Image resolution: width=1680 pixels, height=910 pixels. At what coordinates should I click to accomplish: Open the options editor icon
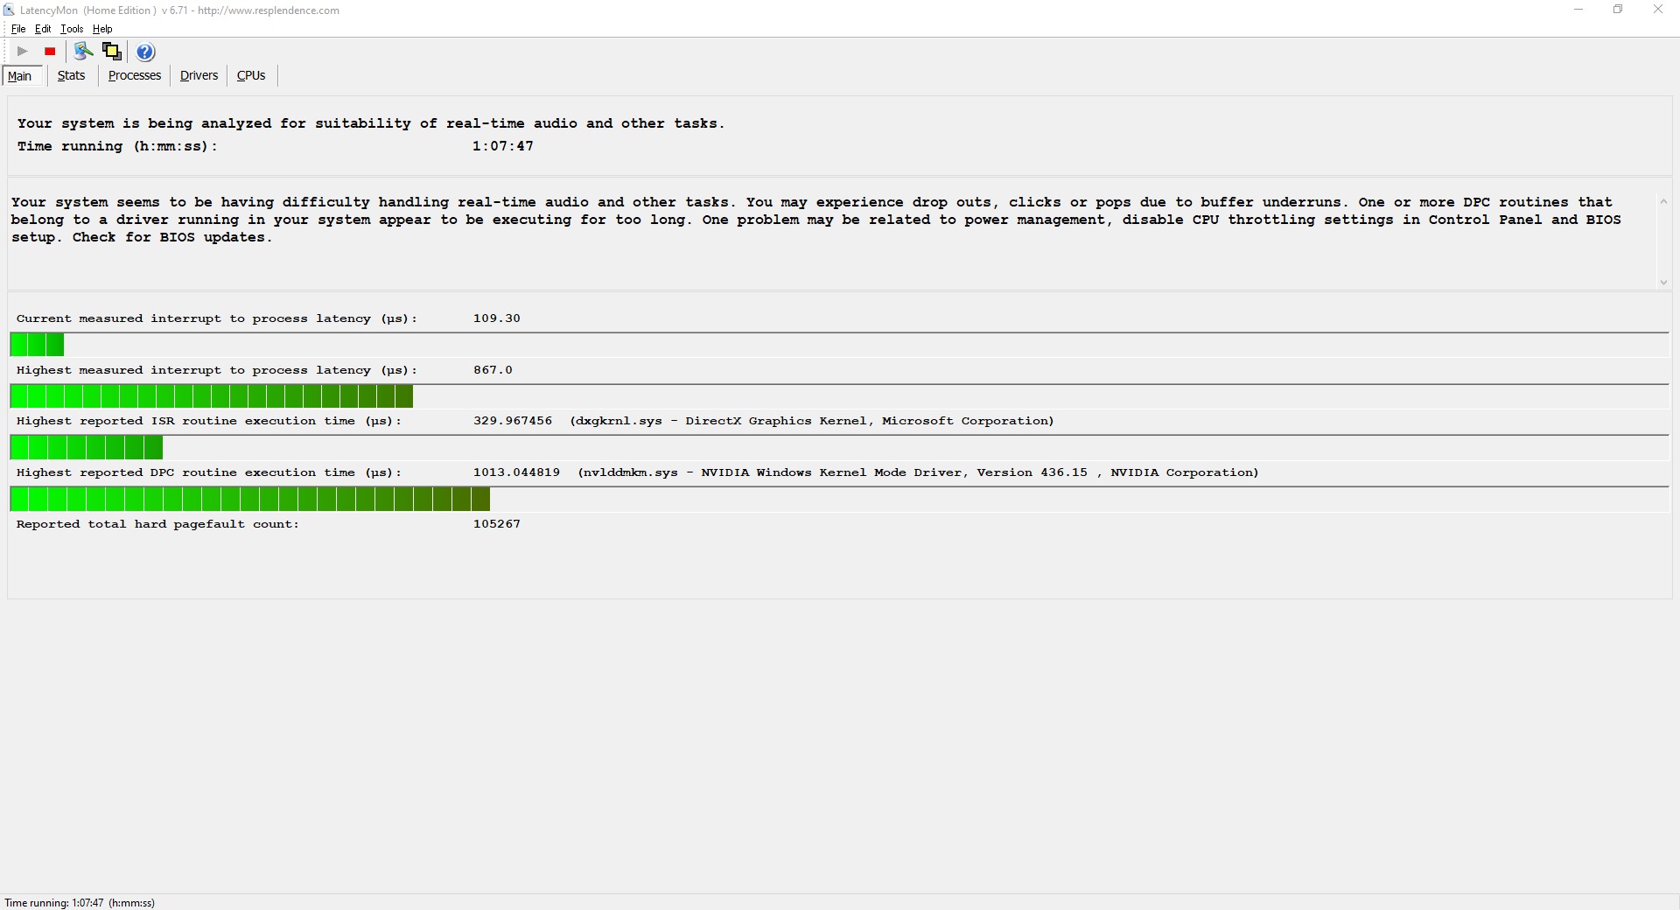pyautogui.click(x=83, y=52)
